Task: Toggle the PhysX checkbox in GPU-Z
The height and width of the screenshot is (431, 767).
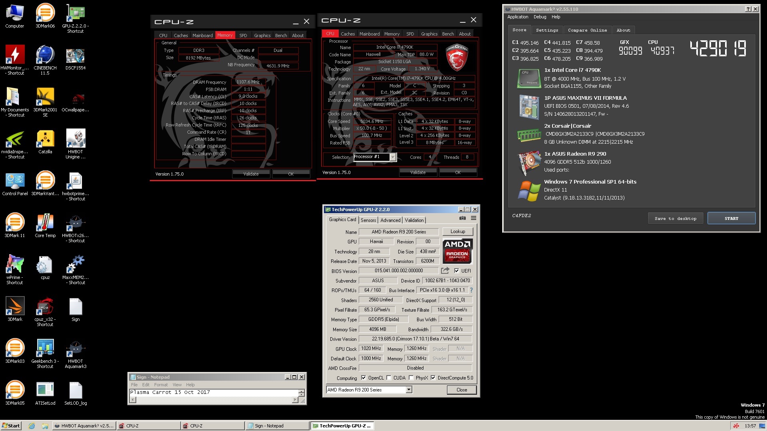Action: 411,378
